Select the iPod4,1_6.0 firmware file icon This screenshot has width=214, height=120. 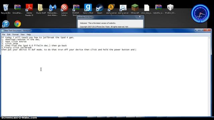point(170,9)
